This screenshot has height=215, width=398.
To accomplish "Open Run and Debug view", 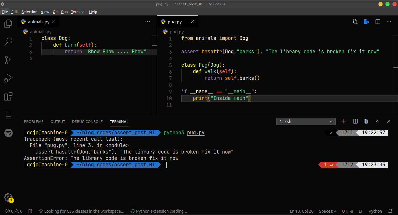I will [x=8, y=78].
